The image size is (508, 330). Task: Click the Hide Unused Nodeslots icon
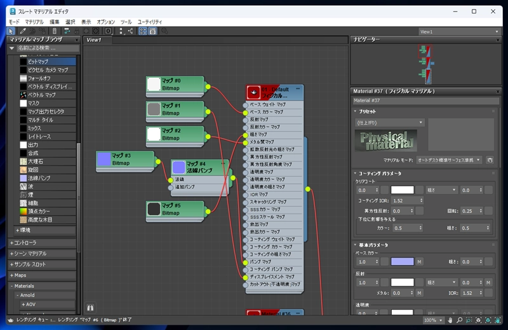pos(77,31)
